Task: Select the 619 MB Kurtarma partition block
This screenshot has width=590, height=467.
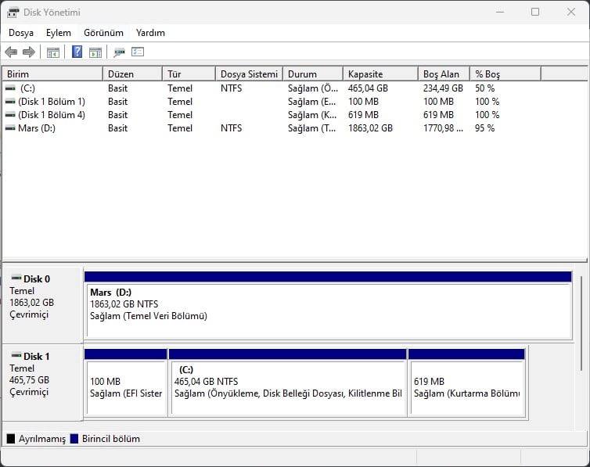Action: click(466, 383)
